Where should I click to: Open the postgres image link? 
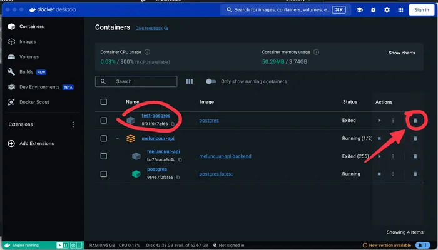209,120
